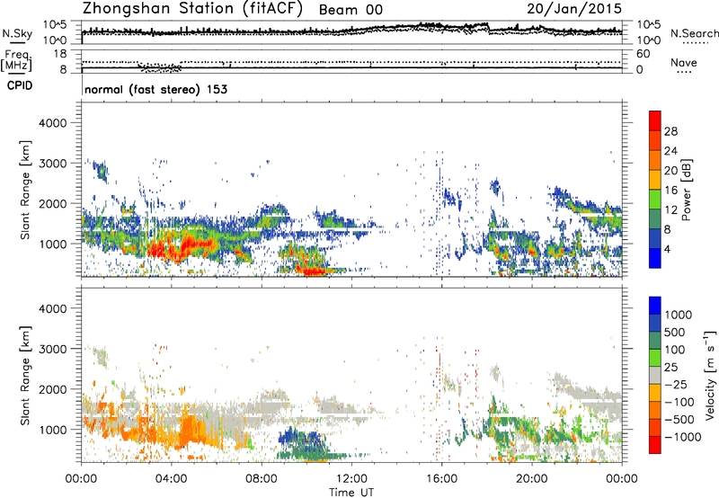Viewport: 719px width, 498px height.
Task: Click the "16" Power scale label
Action: point(670,191)
